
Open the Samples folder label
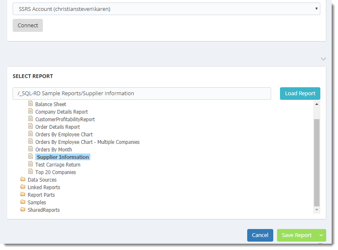pyautogui.click(x=37, y=203)
